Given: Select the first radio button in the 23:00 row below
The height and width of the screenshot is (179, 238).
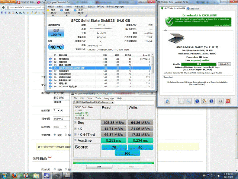Looking at the screenshot, I should point(55,135).
